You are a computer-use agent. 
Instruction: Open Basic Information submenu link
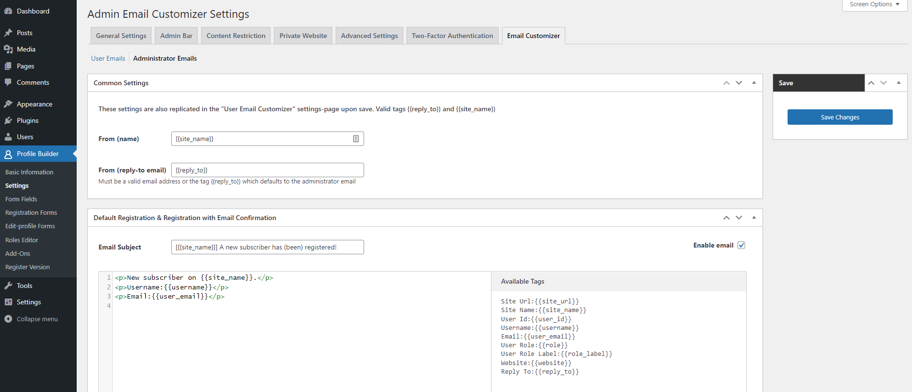[x=29, y=172]
